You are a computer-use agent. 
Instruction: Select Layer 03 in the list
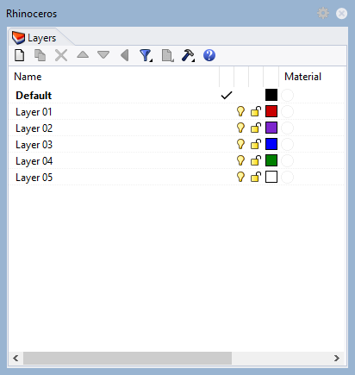point(177,144)
